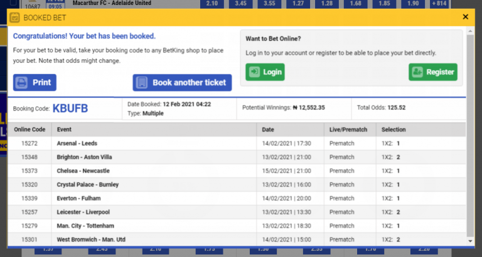Click online code 15320
The image size is (482, 257).
click(x=29, y=185)
